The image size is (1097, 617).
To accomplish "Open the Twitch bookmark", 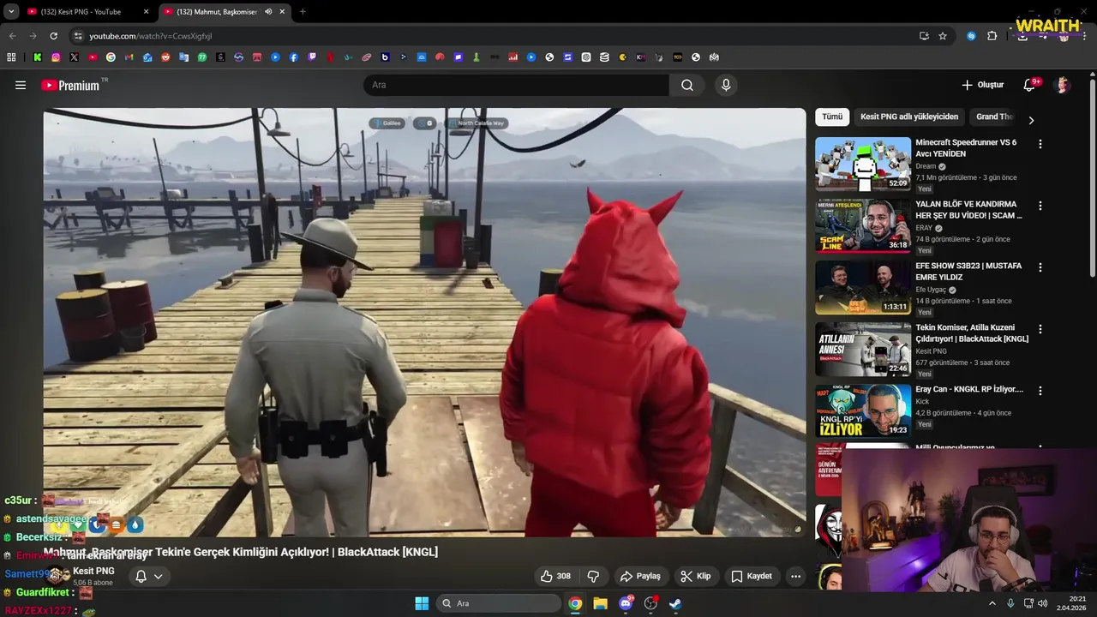I will [x=312, y=57].
